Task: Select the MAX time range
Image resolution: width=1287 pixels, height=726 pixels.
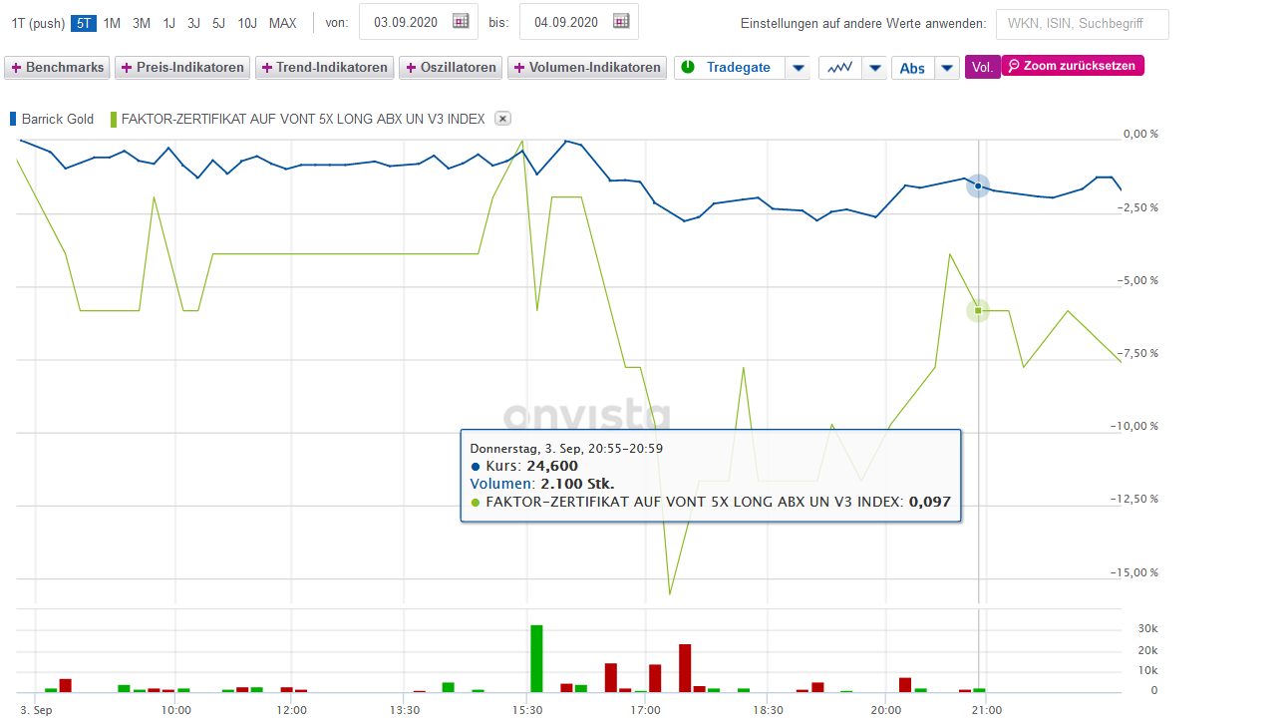Action: 283,23
